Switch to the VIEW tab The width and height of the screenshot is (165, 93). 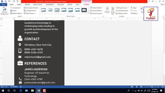77,5
